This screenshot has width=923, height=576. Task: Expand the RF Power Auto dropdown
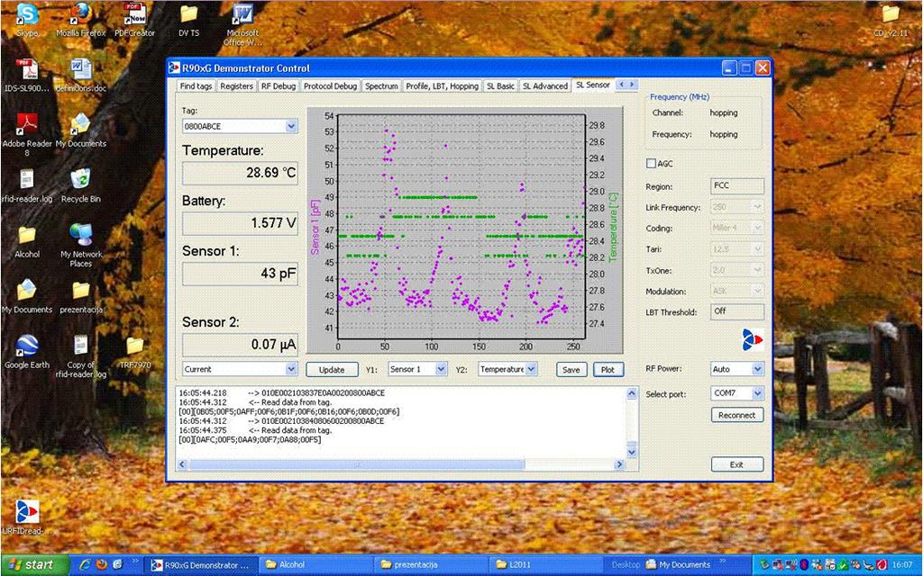click(757, 369)
